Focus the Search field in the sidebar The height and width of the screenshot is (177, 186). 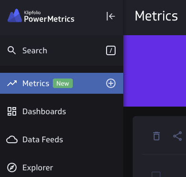pyautogui.click(x=61, y=50)
